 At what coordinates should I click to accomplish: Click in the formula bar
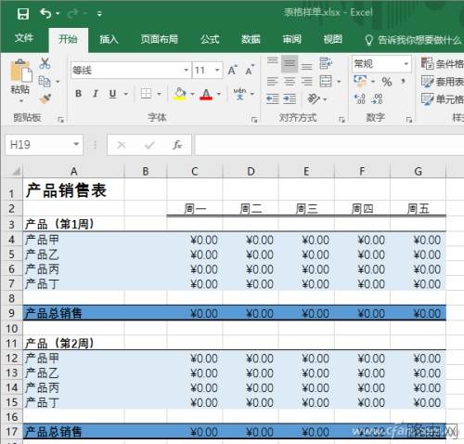pos(329,145)
